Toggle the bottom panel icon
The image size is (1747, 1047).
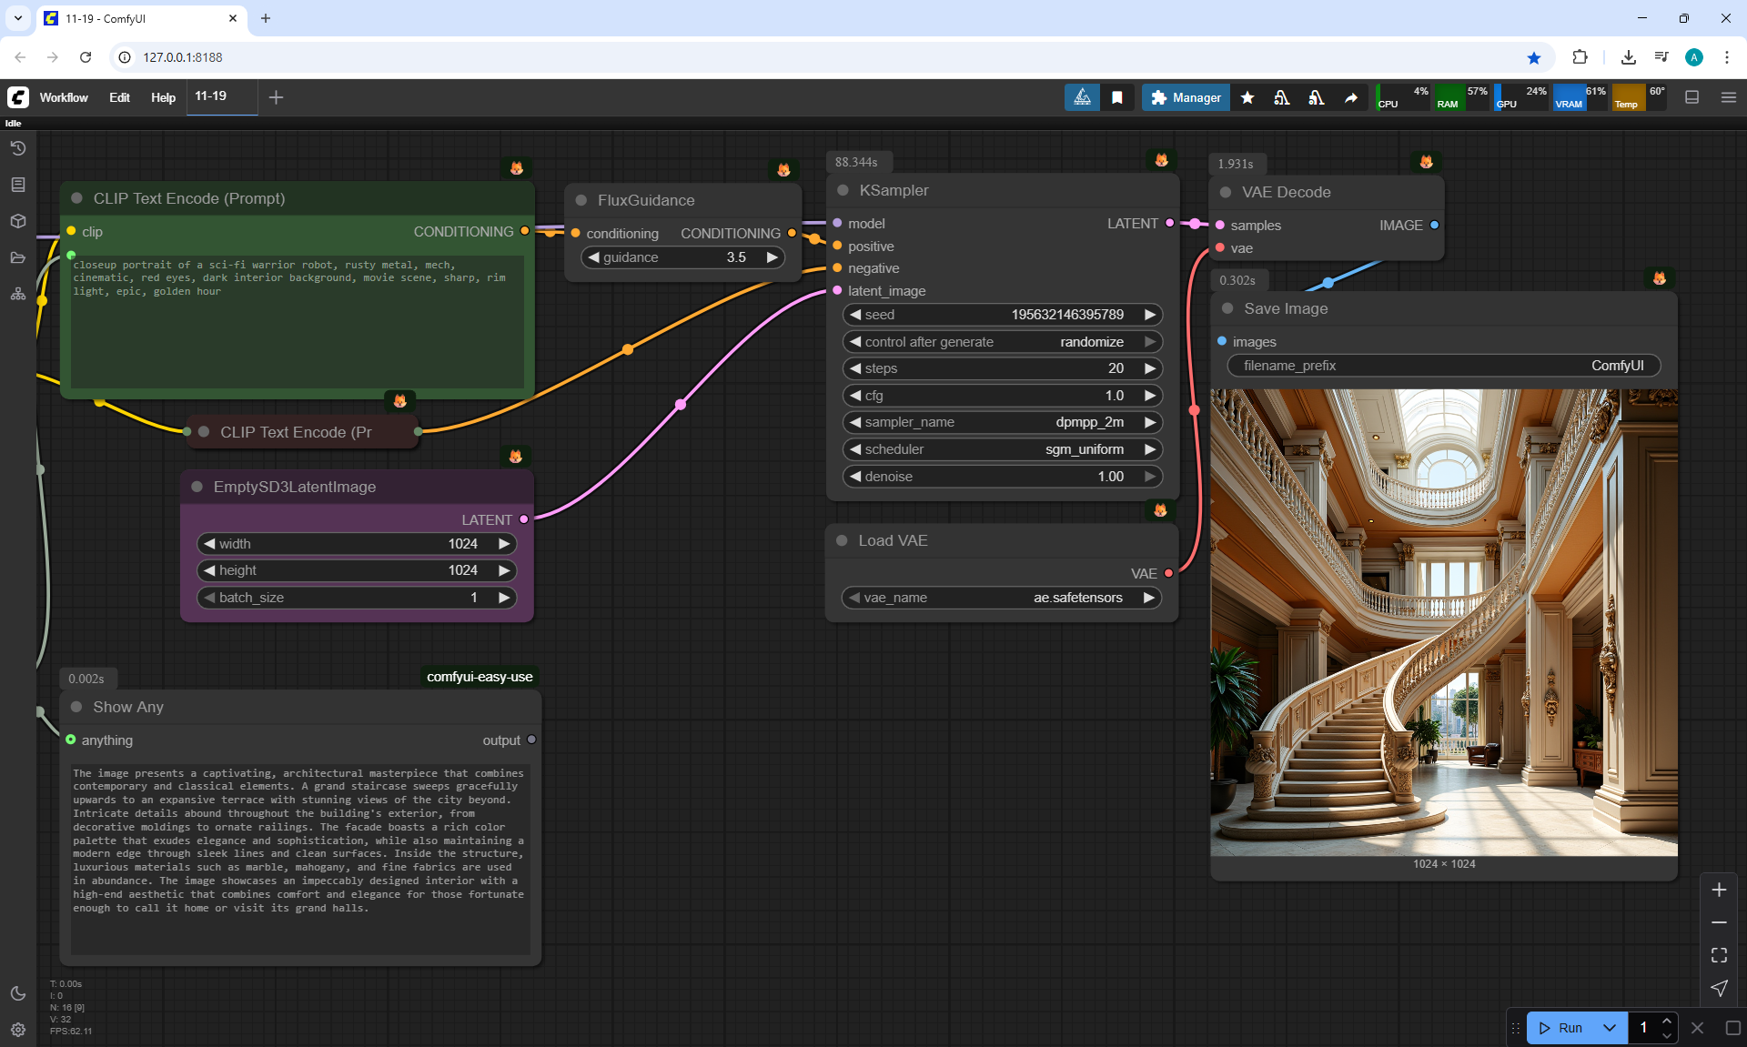(1691, 97)
